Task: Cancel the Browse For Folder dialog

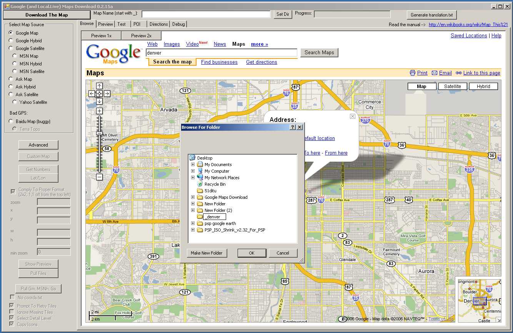Action: coord(283,253)
